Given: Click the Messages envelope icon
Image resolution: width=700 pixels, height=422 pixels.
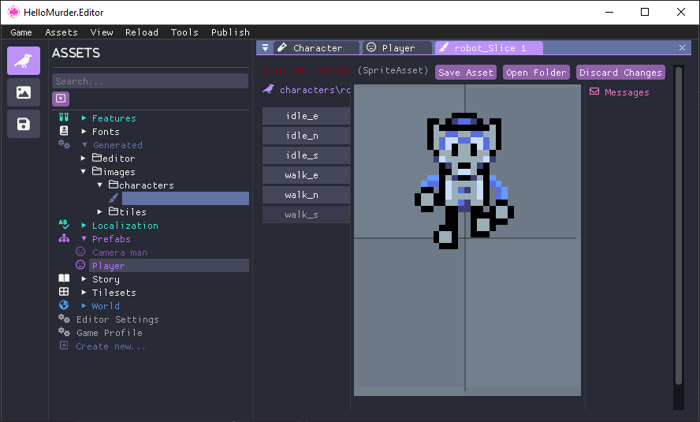Looking at the screenshot, I should [x=594, y=92].
